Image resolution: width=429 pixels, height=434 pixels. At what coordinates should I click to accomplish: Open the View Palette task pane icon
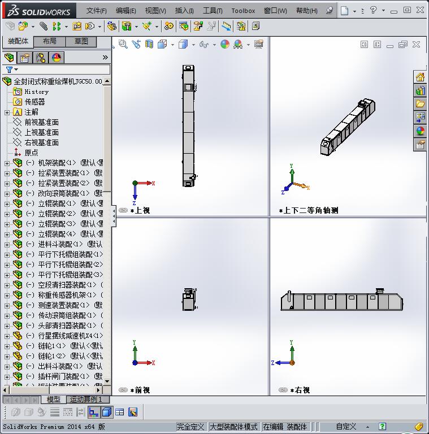(420, 118)
